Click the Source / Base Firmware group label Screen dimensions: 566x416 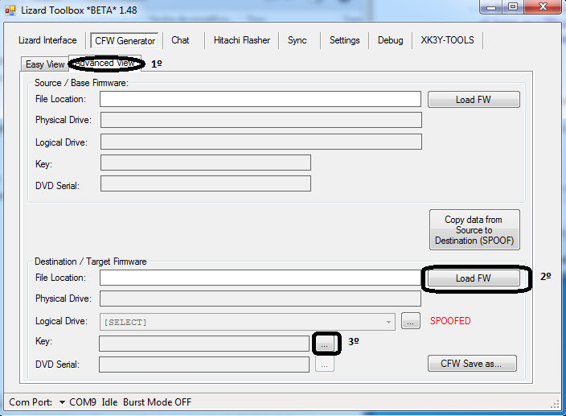click(81, 83)
